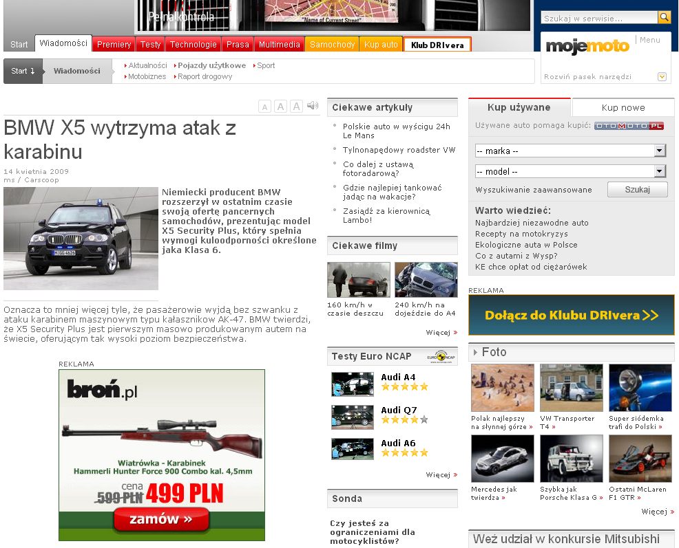Click the zamów button in the ad
The width and height of the screenshot is (679, 548).
pos(161,519)
